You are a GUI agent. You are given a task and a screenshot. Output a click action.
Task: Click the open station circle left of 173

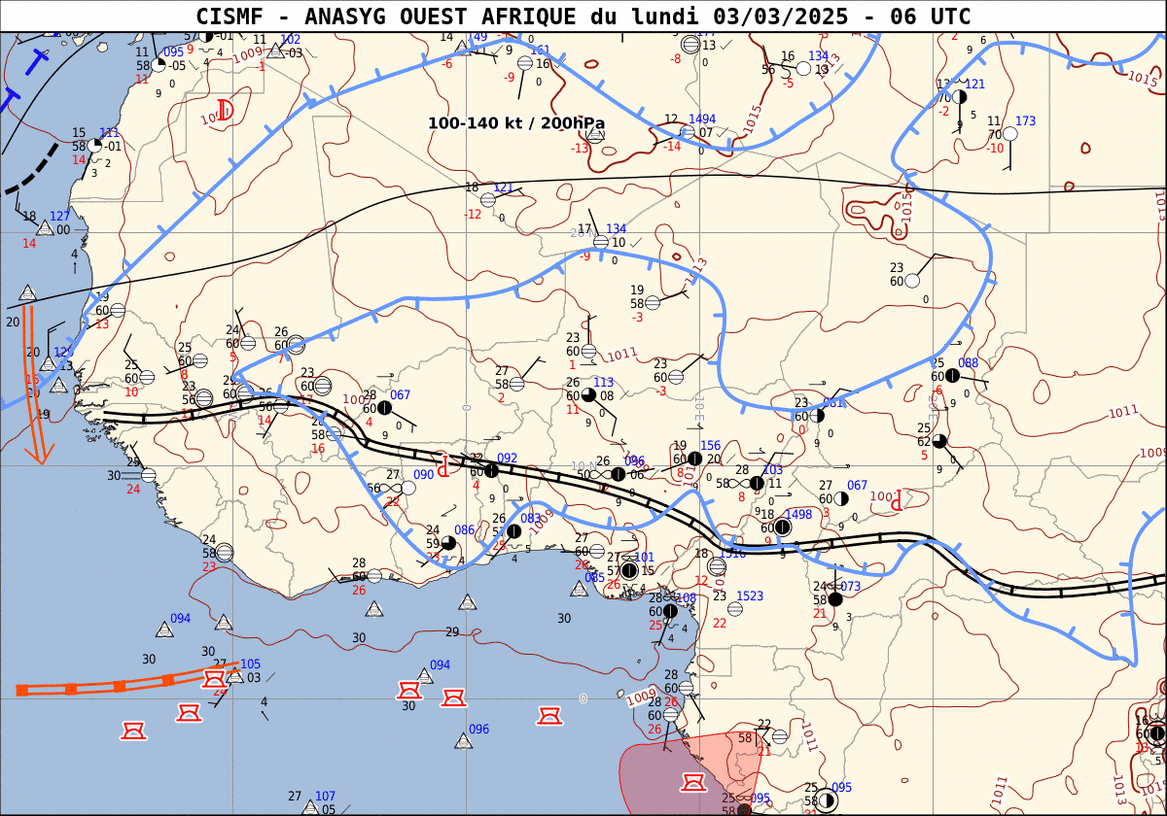(1009, 134)
